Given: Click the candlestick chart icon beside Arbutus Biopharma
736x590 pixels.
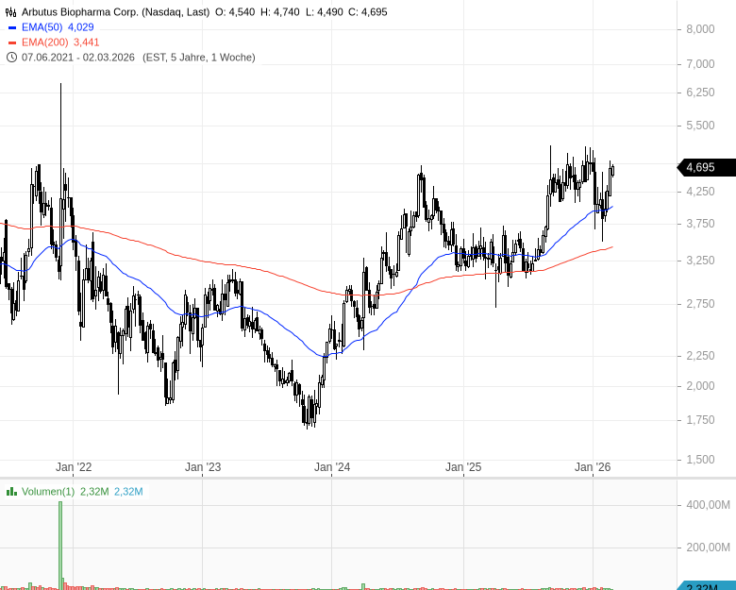Looking at the screenshot, I should pyautogui.click(x=11, y=12).
